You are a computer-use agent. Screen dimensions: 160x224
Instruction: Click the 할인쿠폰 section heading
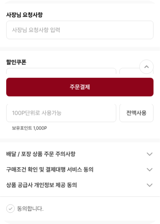pyautogui.click(x=16, y=62)
